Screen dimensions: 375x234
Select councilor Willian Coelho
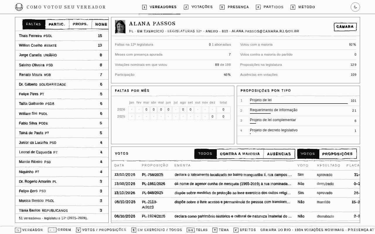[x=62, y=45]
